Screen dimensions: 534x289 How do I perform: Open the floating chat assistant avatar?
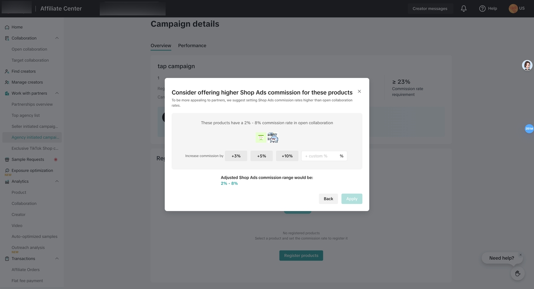coord(527,65)
